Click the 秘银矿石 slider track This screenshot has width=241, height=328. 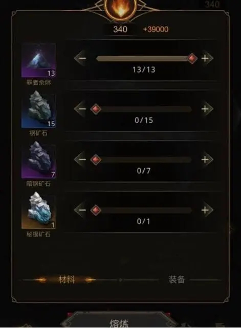[x=144, y=210]
